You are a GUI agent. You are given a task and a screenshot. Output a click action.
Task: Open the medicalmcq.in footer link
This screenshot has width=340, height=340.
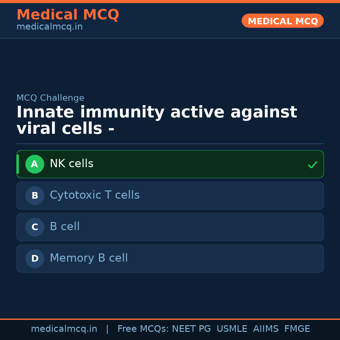pos(64,329)
